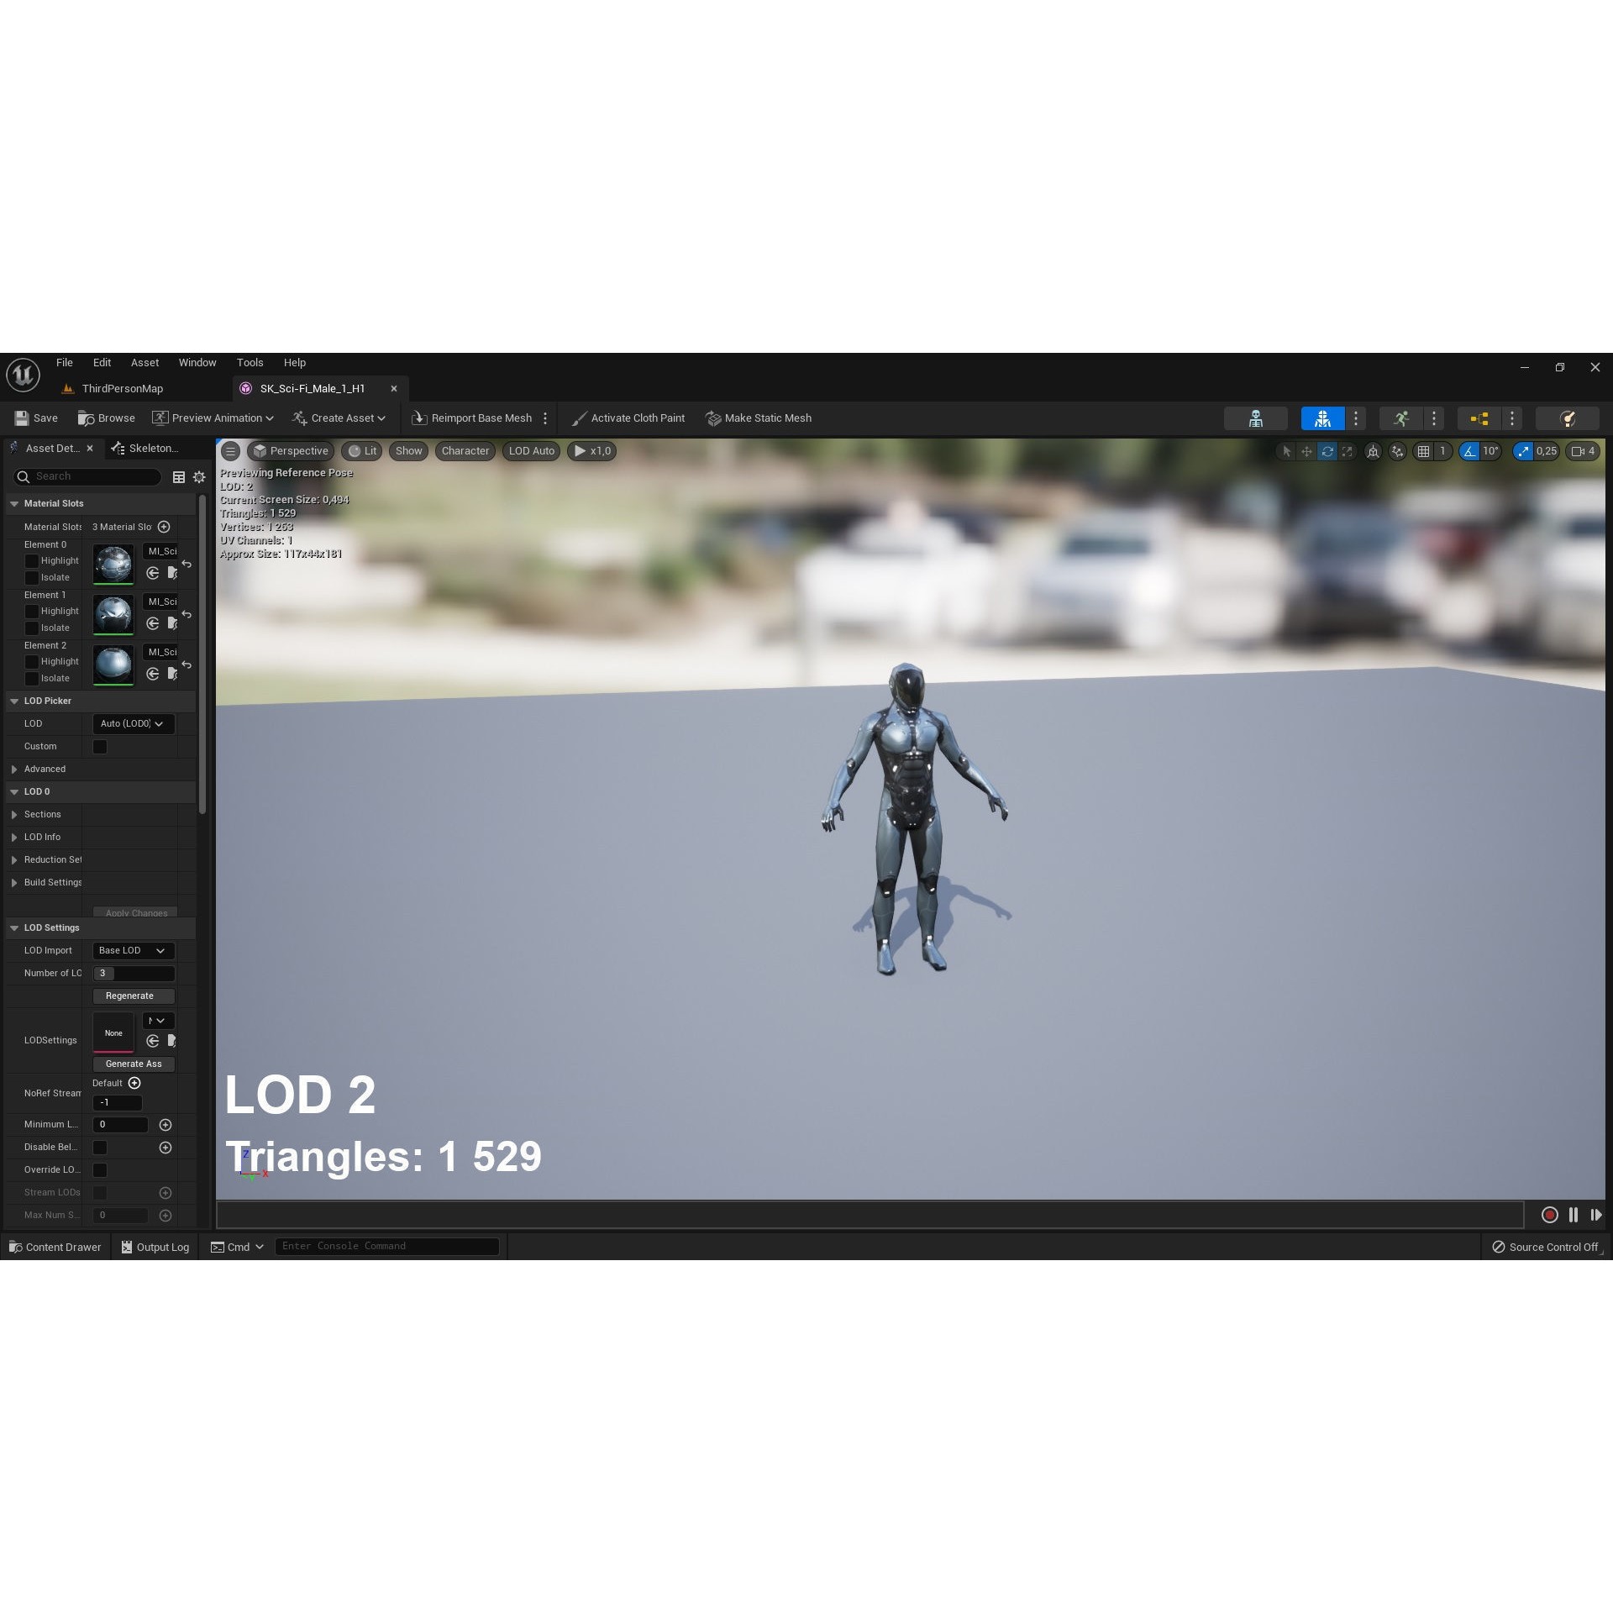Viewport: 1613px width, 1613px height.
Task: Open the Preview Animation dropdown
Action: tap(213, 418)
